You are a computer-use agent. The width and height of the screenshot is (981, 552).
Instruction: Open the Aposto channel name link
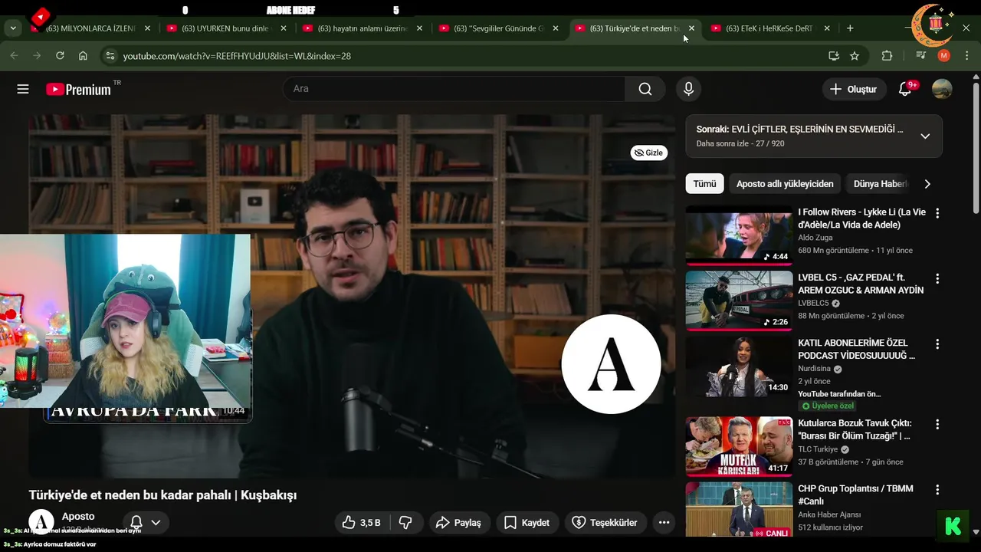coord(78,517)
